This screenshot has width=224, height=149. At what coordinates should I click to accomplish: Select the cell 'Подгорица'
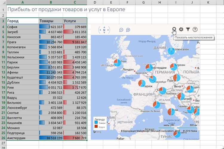[x=23, y=133]
